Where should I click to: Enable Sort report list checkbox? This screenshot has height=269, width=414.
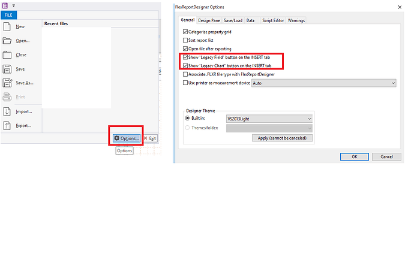(185, 40)
